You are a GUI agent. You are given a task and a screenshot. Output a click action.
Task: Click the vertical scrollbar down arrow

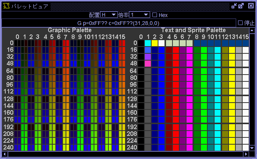coord(252,148)
